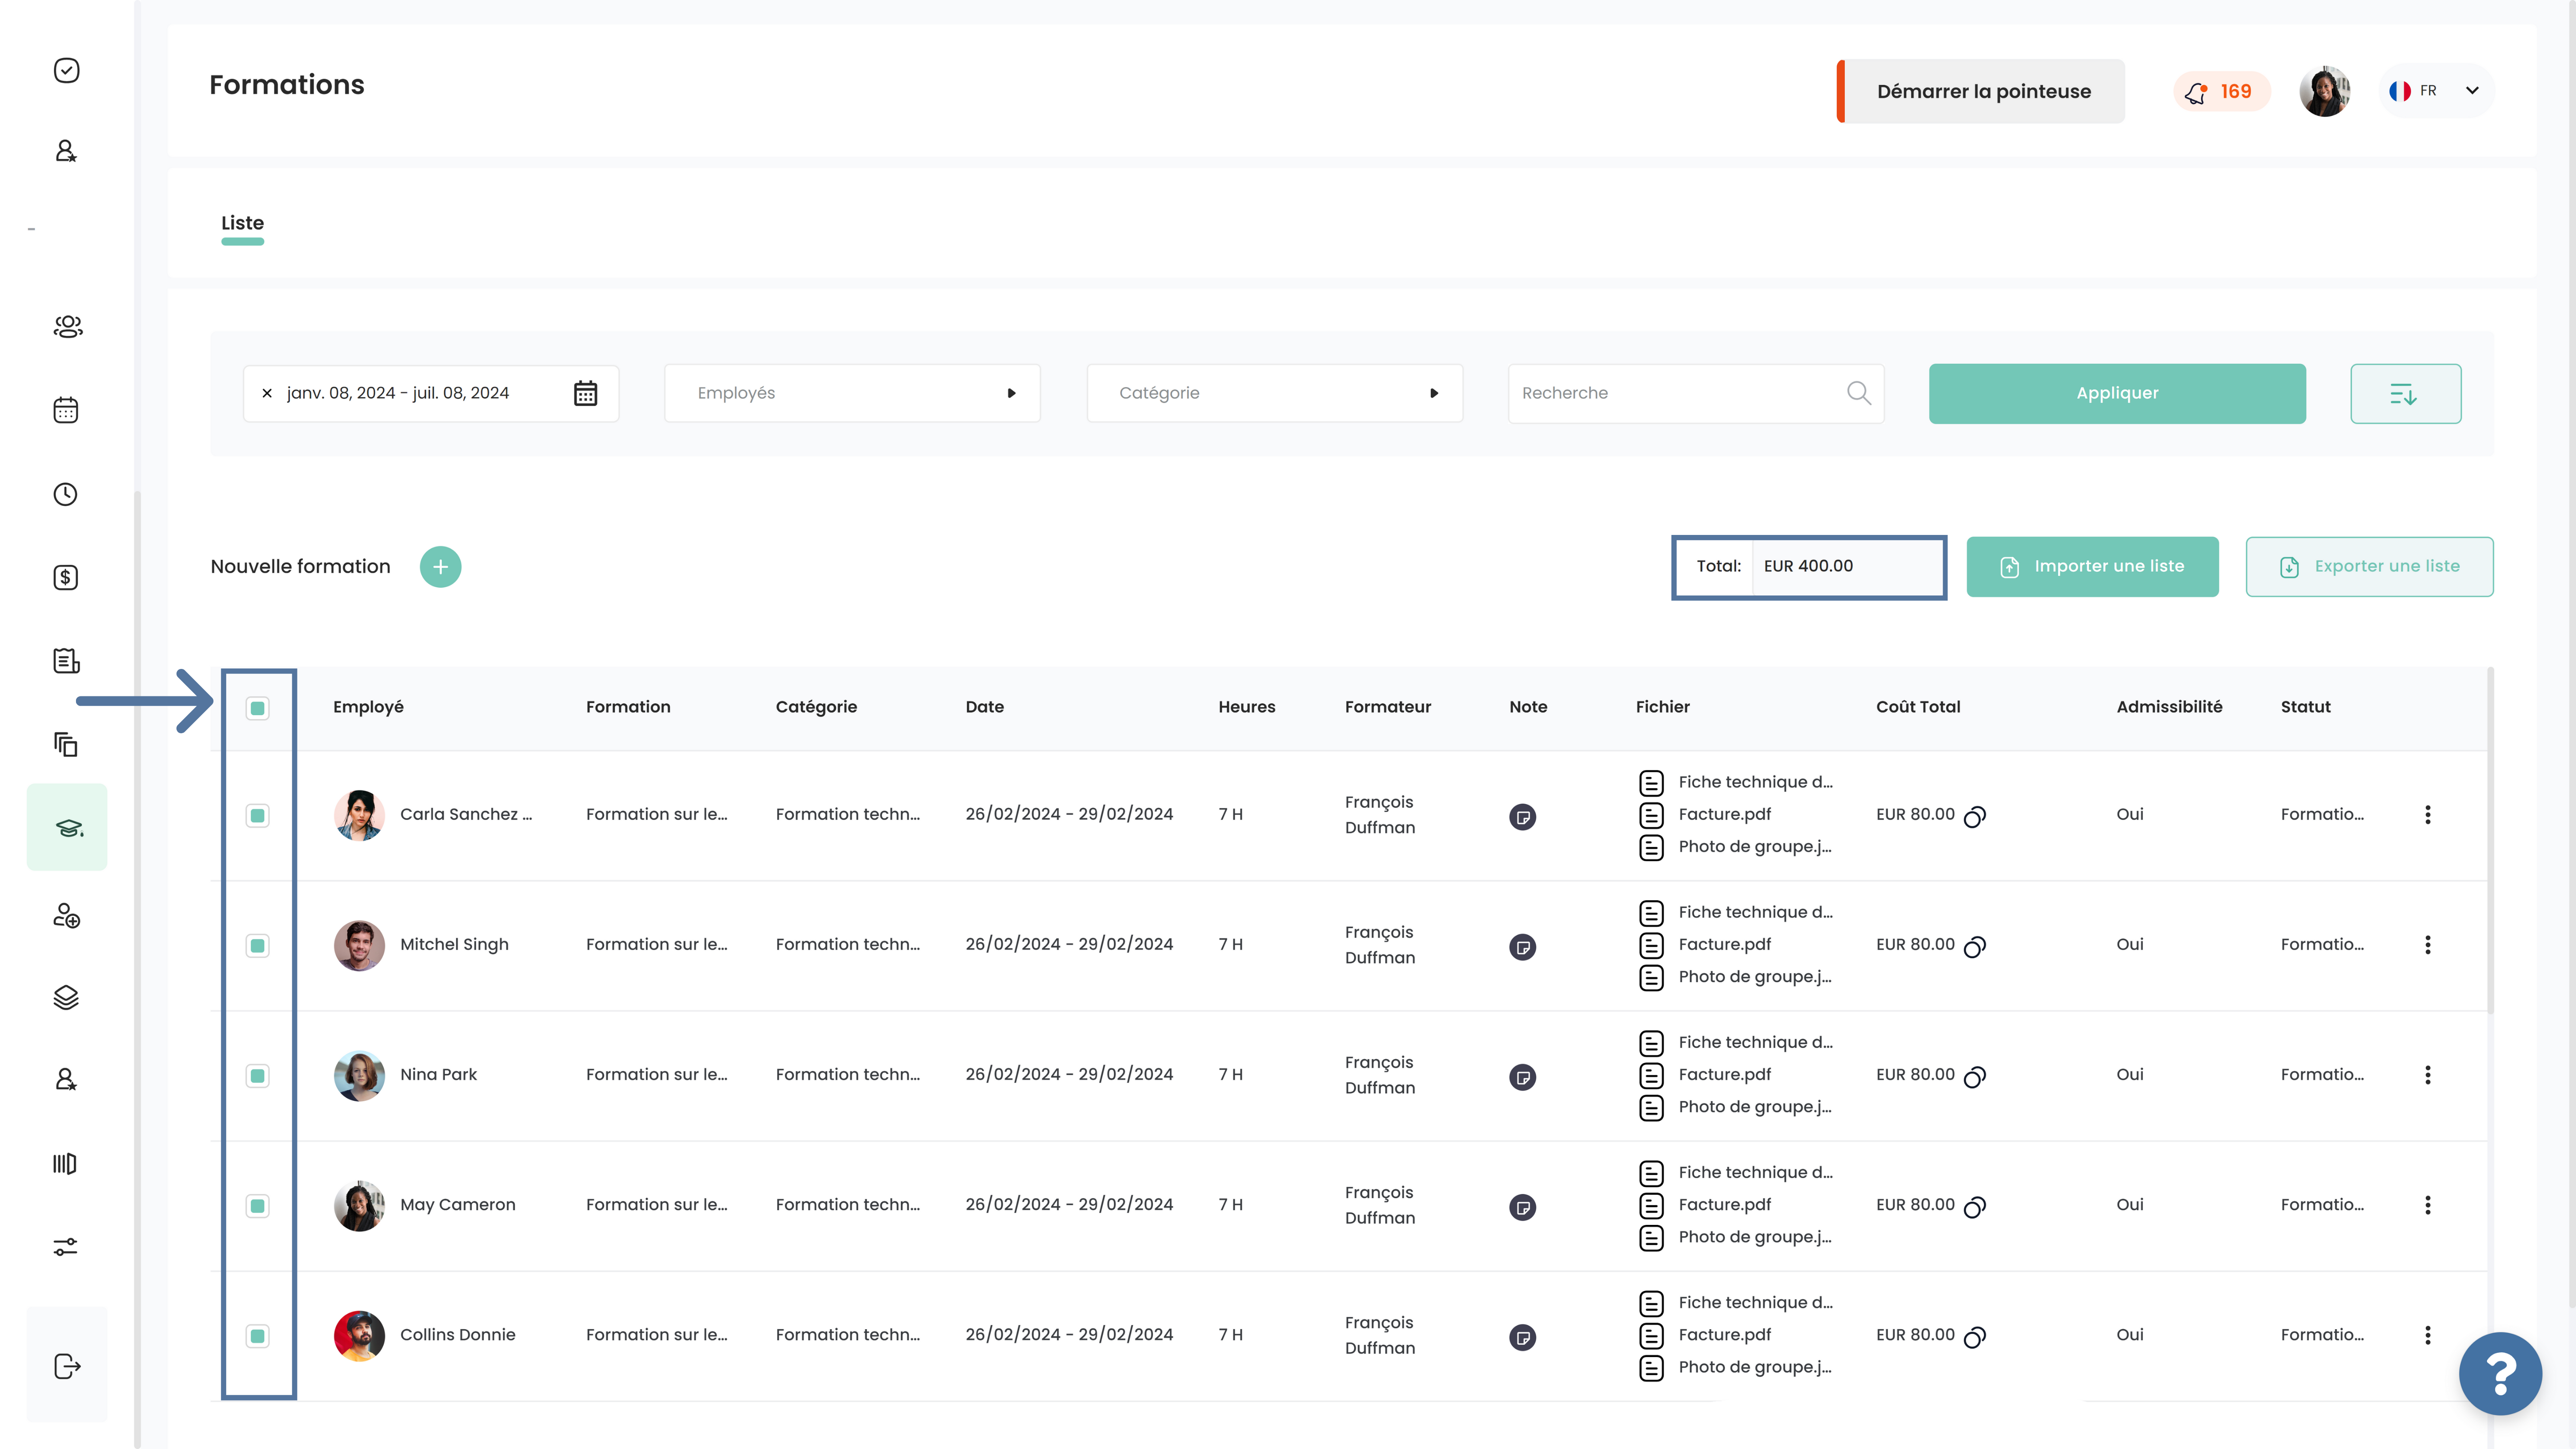Open row options menu for Nina Park
Screen dimensions: 2576x1449
point(2427,1075)
